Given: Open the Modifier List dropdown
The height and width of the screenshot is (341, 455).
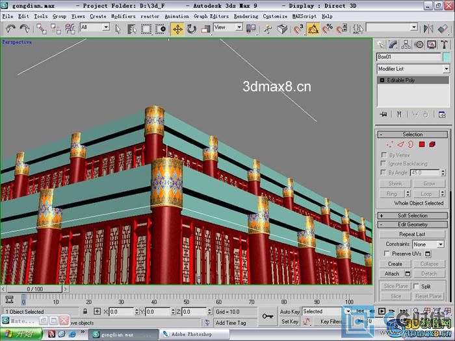Looking at the screenshot, I should point(413,69).
